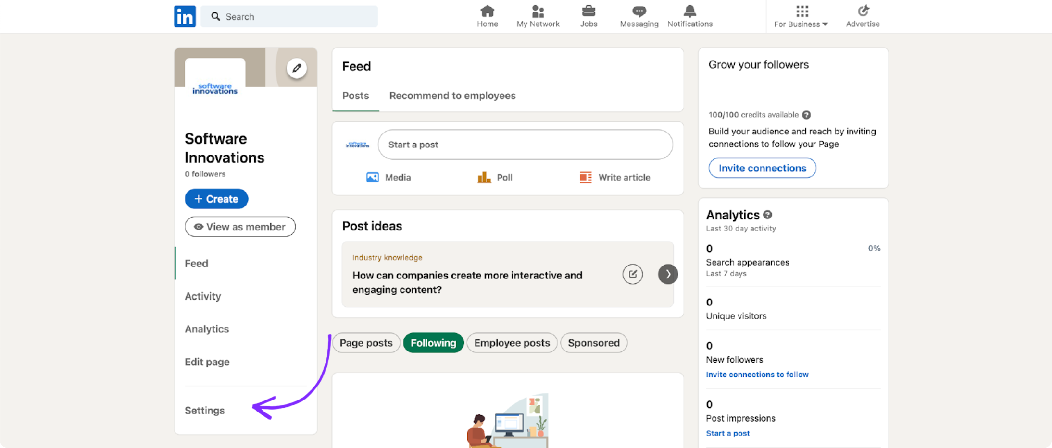
Task: Toggle the Following feed filter
Action: coord(433,342)
